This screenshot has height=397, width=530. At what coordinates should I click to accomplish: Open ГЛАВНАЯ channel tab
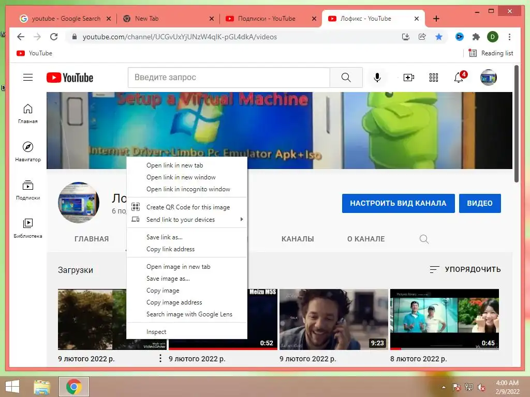pos(92,239)
